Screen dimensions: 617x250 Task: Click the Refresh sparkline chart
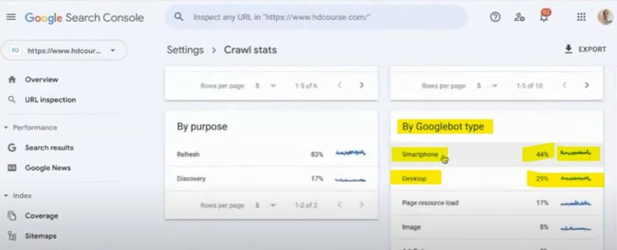(x=351, y=153)
